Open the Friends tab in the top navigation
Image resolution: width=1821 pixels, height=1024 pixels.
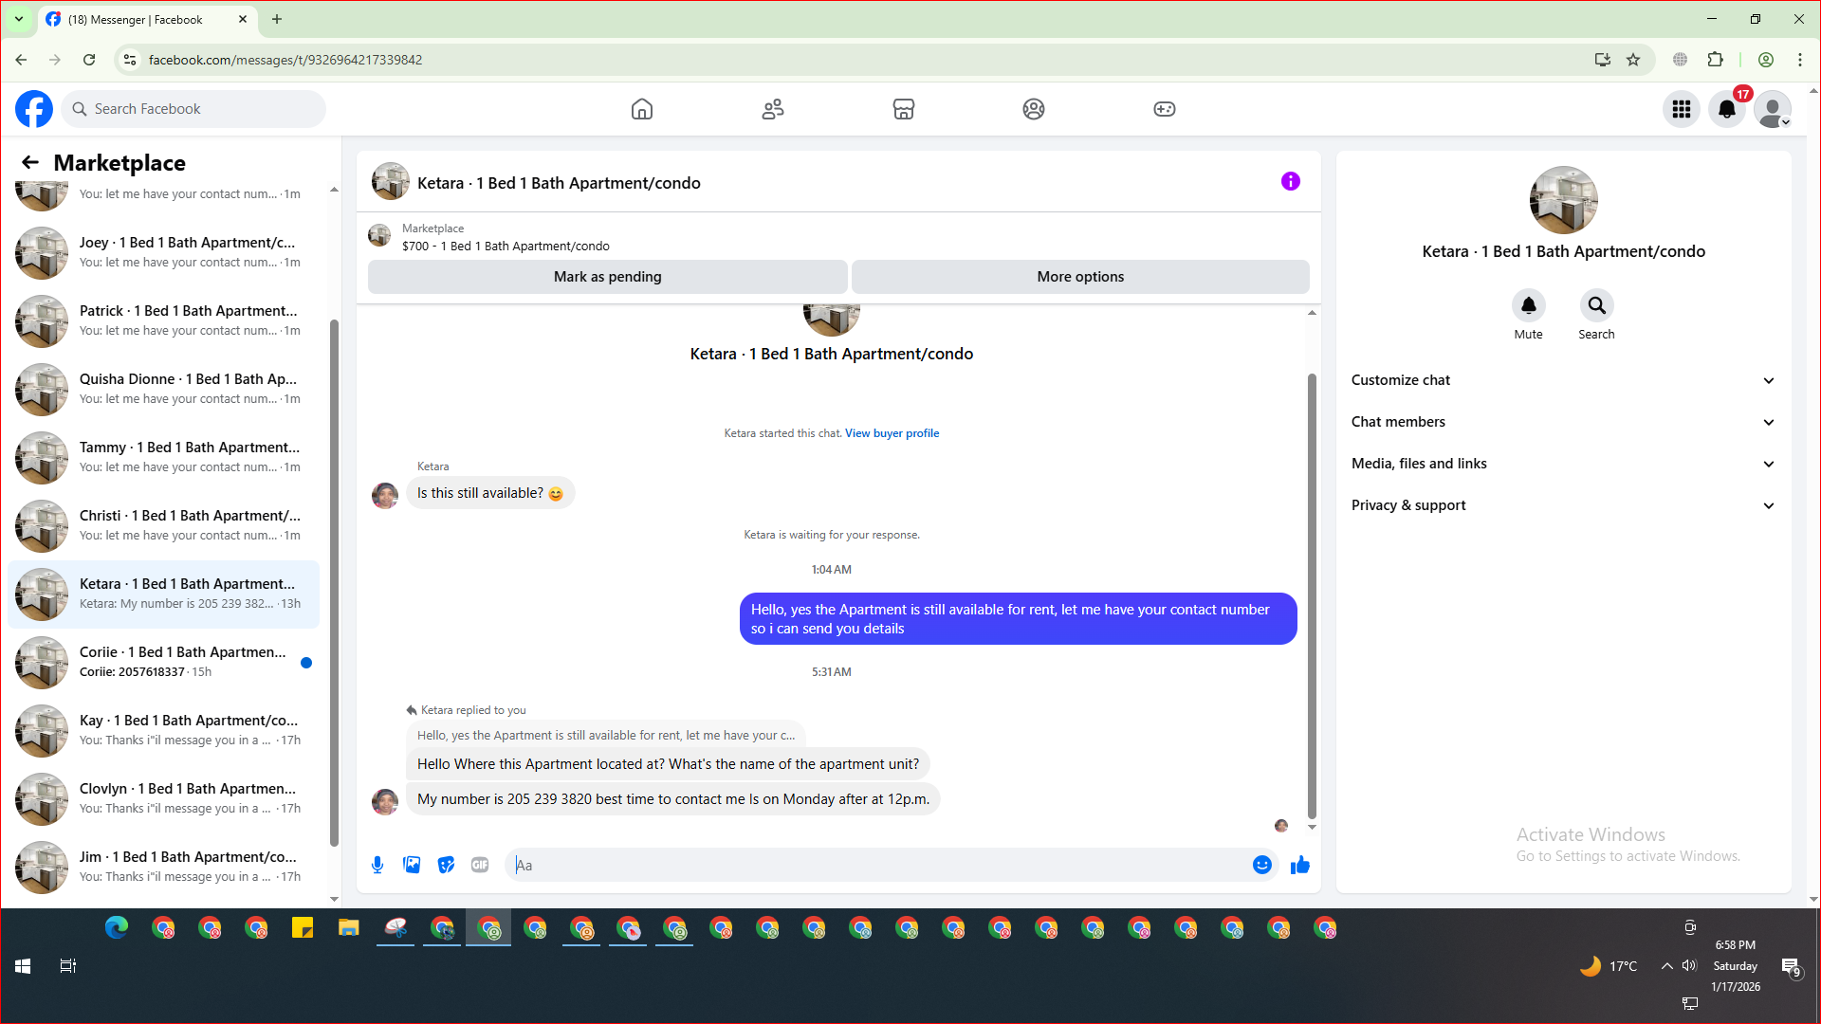pyautogui.click(x=773, y=109)
